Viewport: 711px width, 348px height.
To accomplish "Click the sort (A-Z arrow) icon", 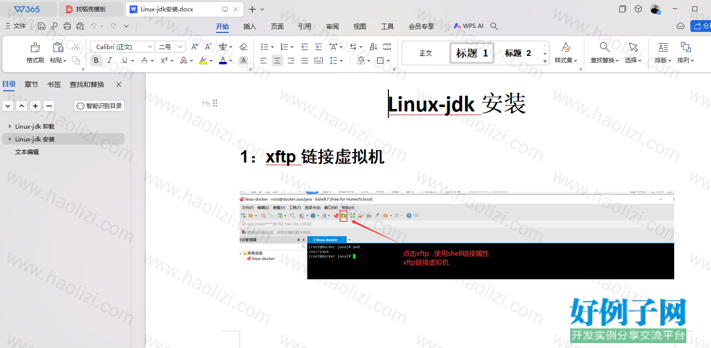I will (x=374, y=47).
